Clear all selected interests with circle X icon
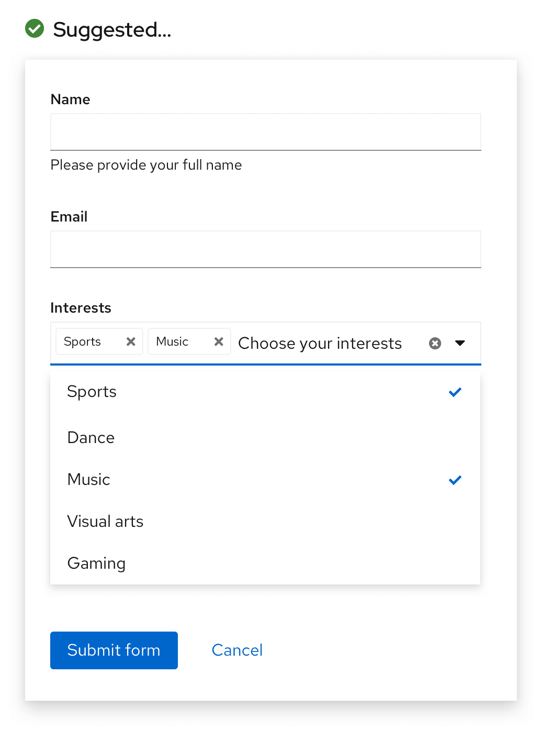542x729 pixels. pyautogui.click(x=435, y=343)
